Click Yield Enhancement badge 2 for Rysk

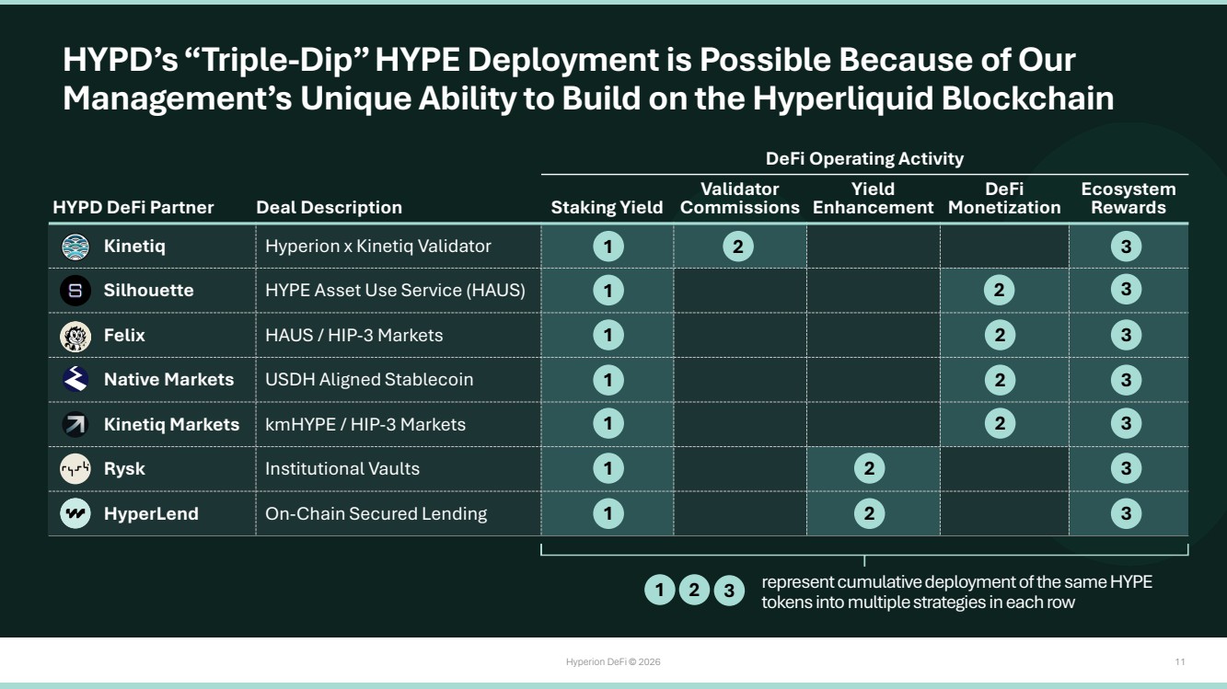(x=869, y=468)
